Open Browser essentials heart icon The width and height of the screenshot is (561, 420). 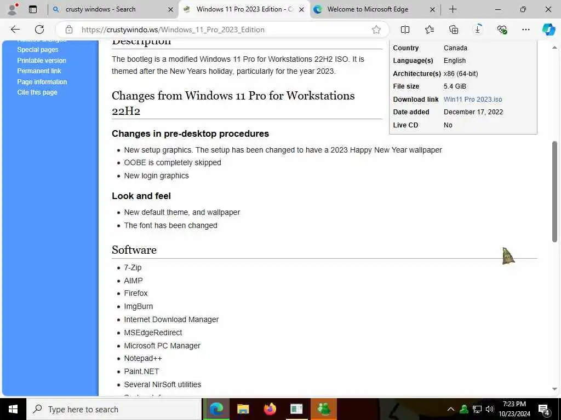tap(502, 30)
